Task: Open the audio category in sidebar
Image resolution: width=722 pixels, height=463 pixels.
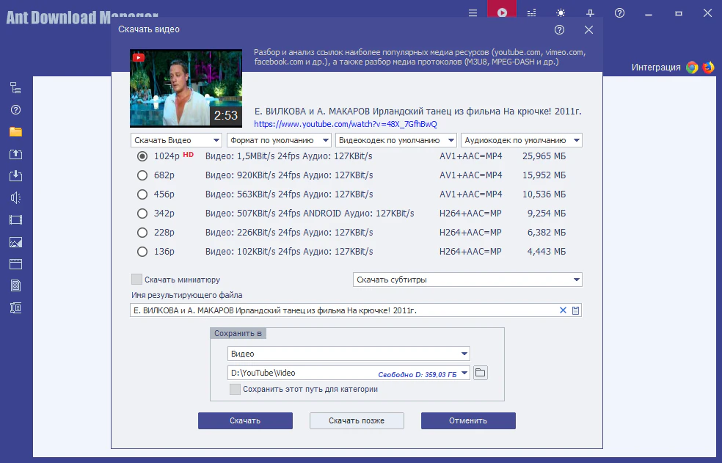Action: coord(15,197)
